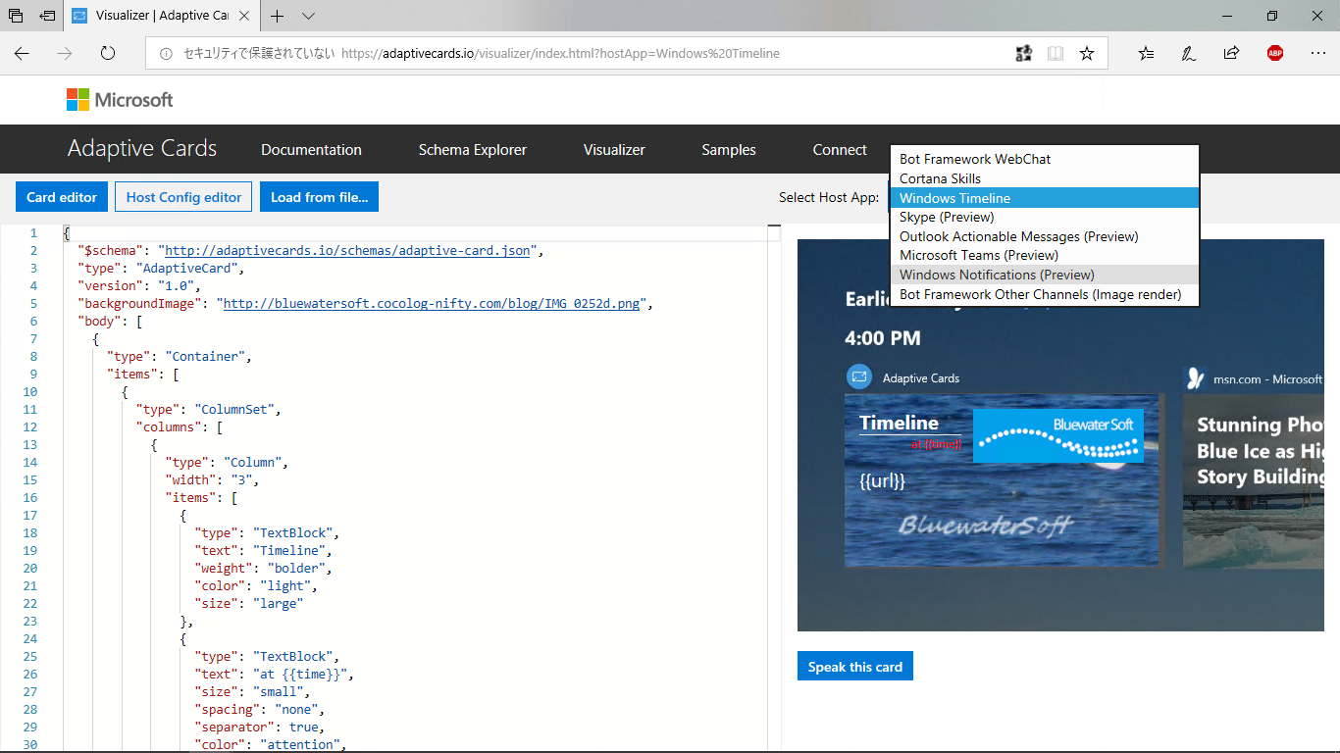The height and width of the screenshot is (753, 1340).
Task: Click the "type": "ColumnSet" line
Action: (x=209, y=409)
